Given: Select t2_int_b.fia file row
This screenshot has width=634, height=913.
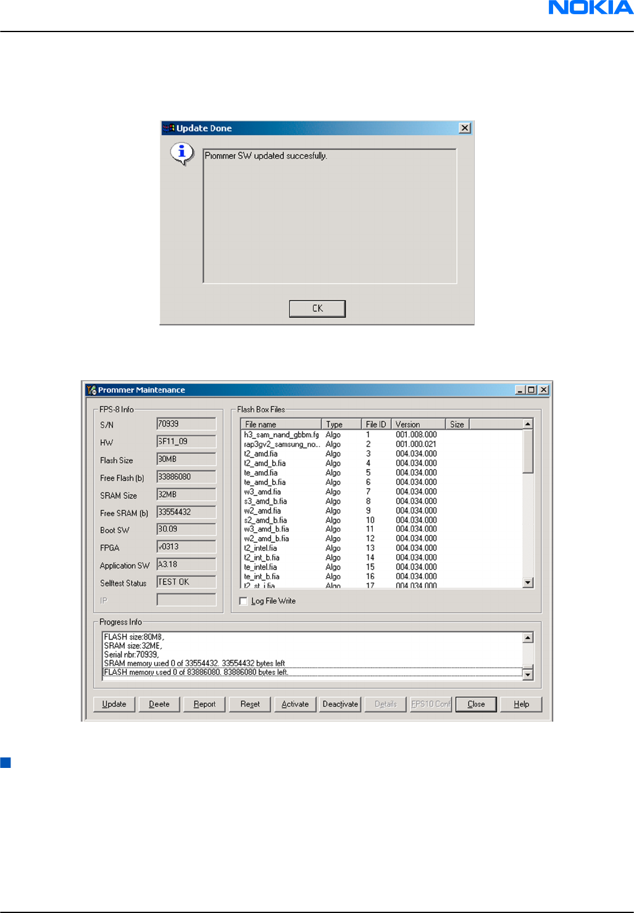Looking at the screenshot, I should tap(382, 557).
